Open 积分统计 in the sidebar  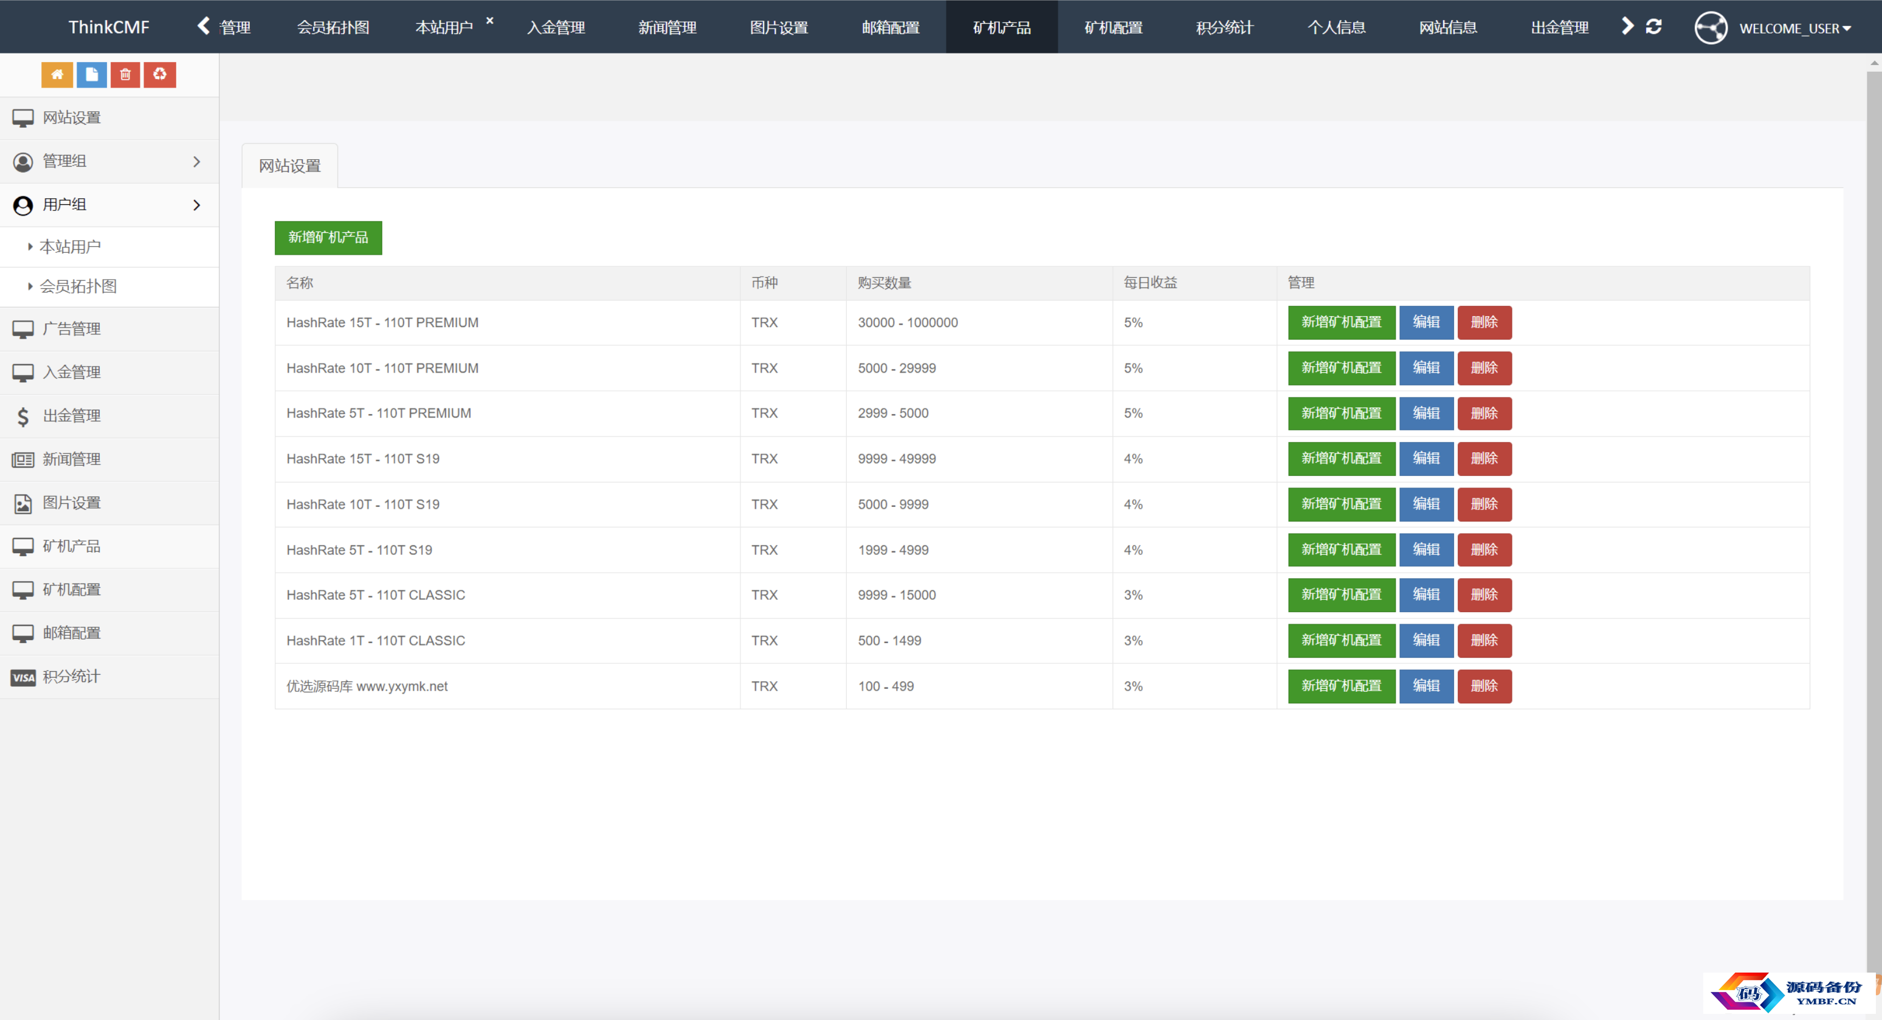pos(109,677)
